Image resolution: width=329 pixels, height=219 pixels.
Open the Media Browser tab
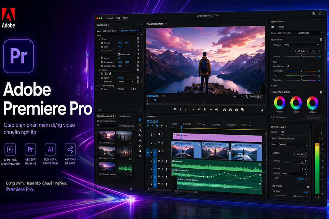point(125,116)
